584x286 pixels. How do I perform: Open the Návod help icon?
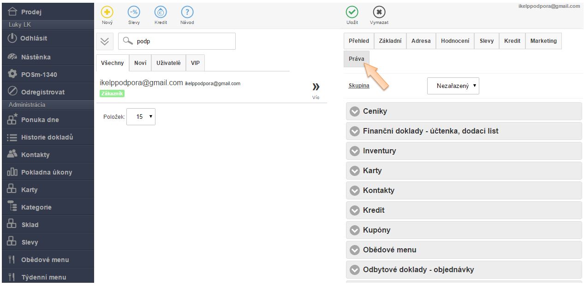(x=187, y=12)
